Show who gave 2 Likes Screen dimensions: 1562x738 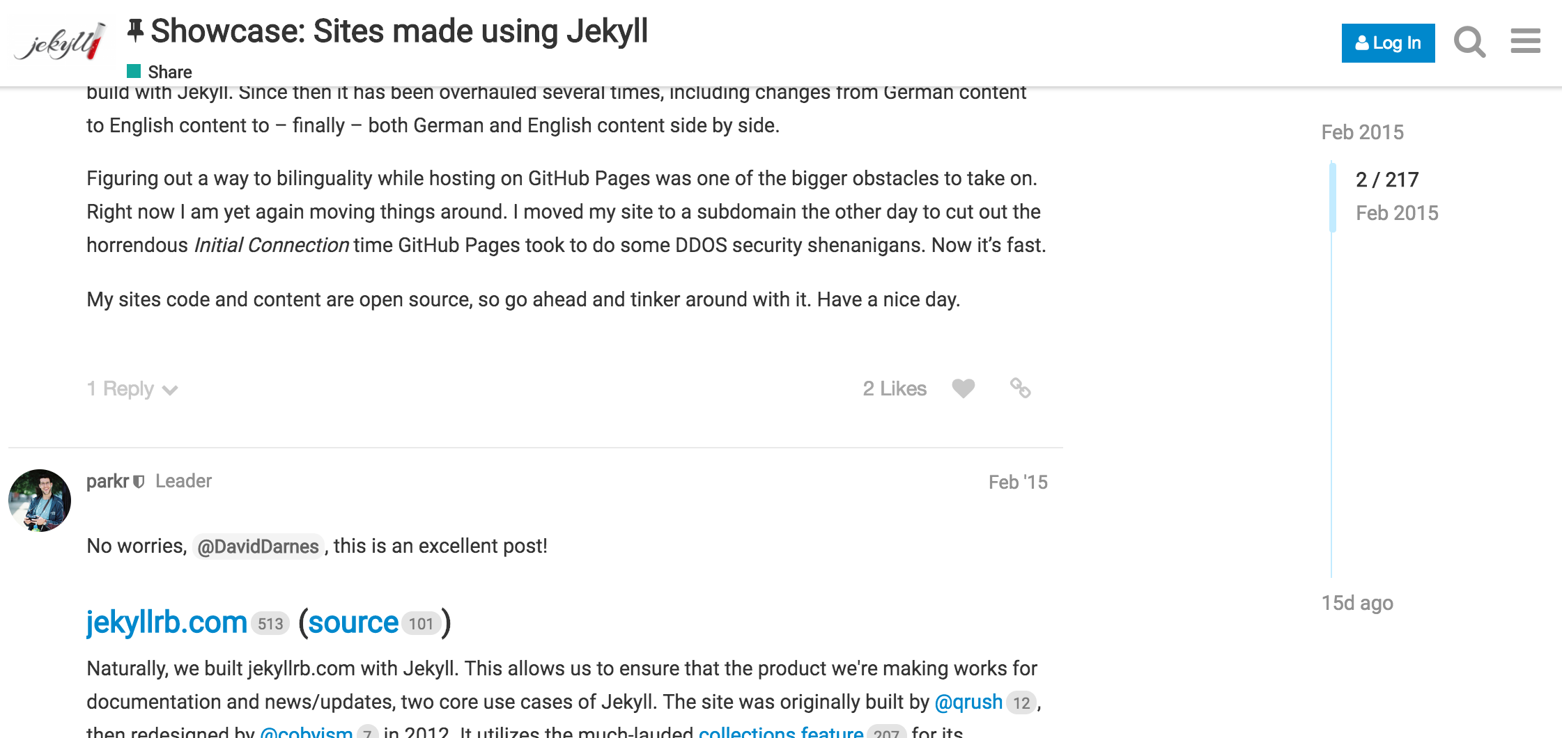point(894,388)
